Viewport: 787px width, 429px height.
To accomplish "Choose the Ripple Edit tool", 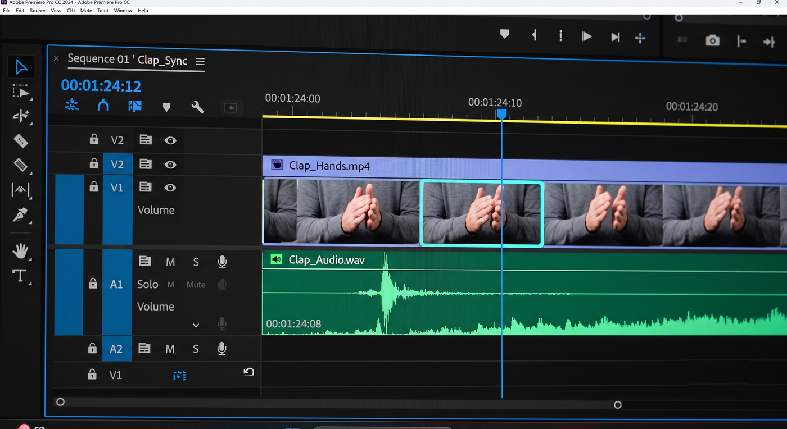I will 21,116.
